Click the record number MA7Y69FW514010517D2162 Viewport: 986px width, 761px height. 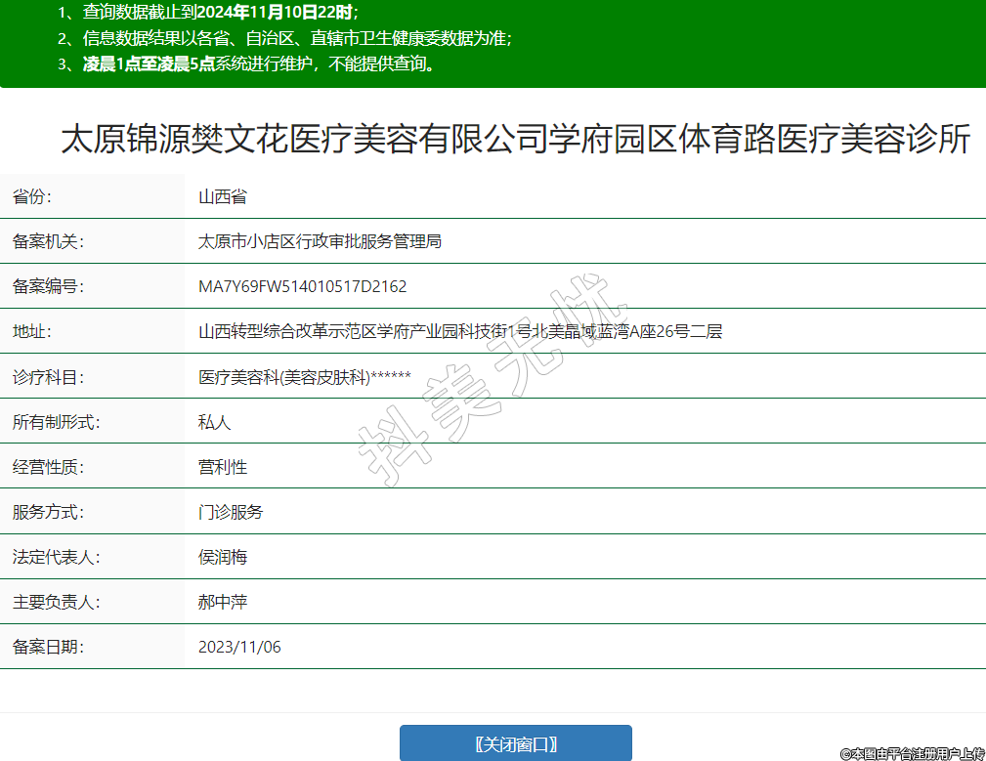302,286
